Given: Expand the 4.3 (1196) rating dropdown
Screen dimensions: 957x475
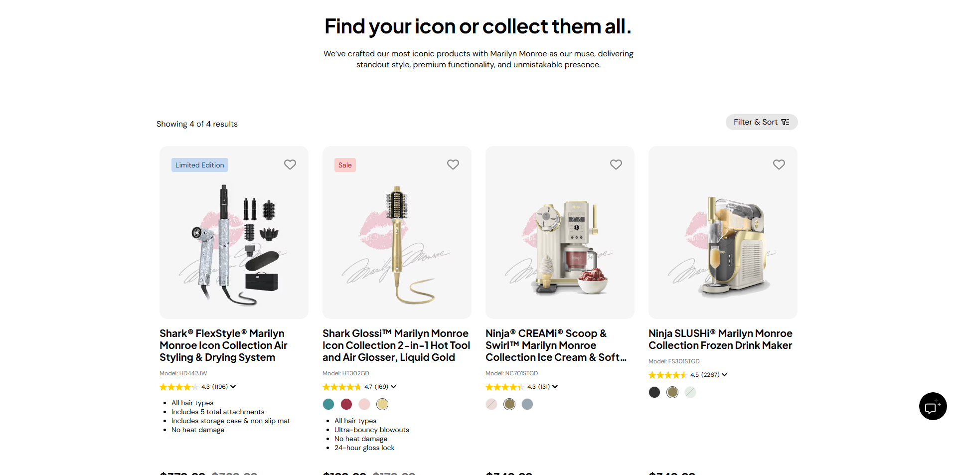Looking at the screenshot, I should (x=233, y=387).
